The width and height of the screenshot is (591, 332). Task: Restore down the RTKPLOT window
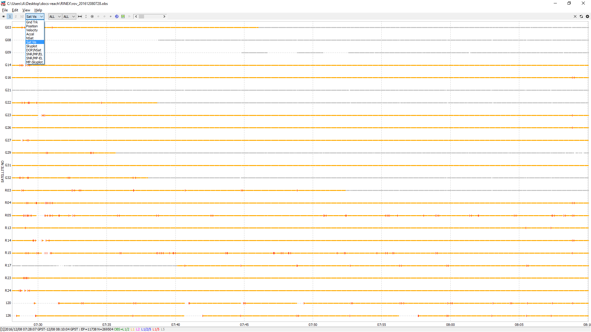click(x=569, y=3)
